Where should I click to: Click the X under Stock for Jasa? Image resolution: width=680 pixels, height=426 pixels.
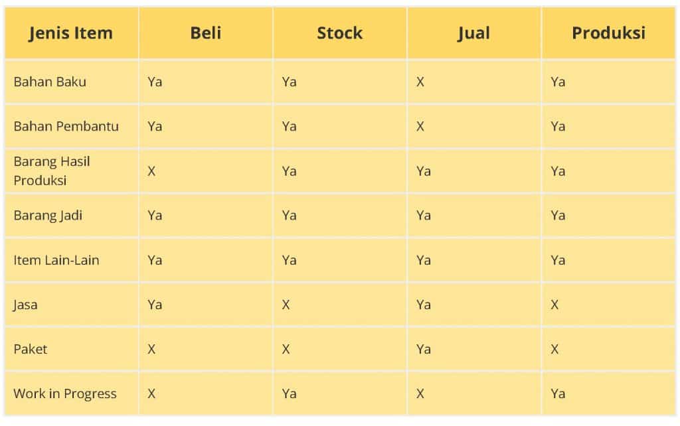click(x=286, y=305)
